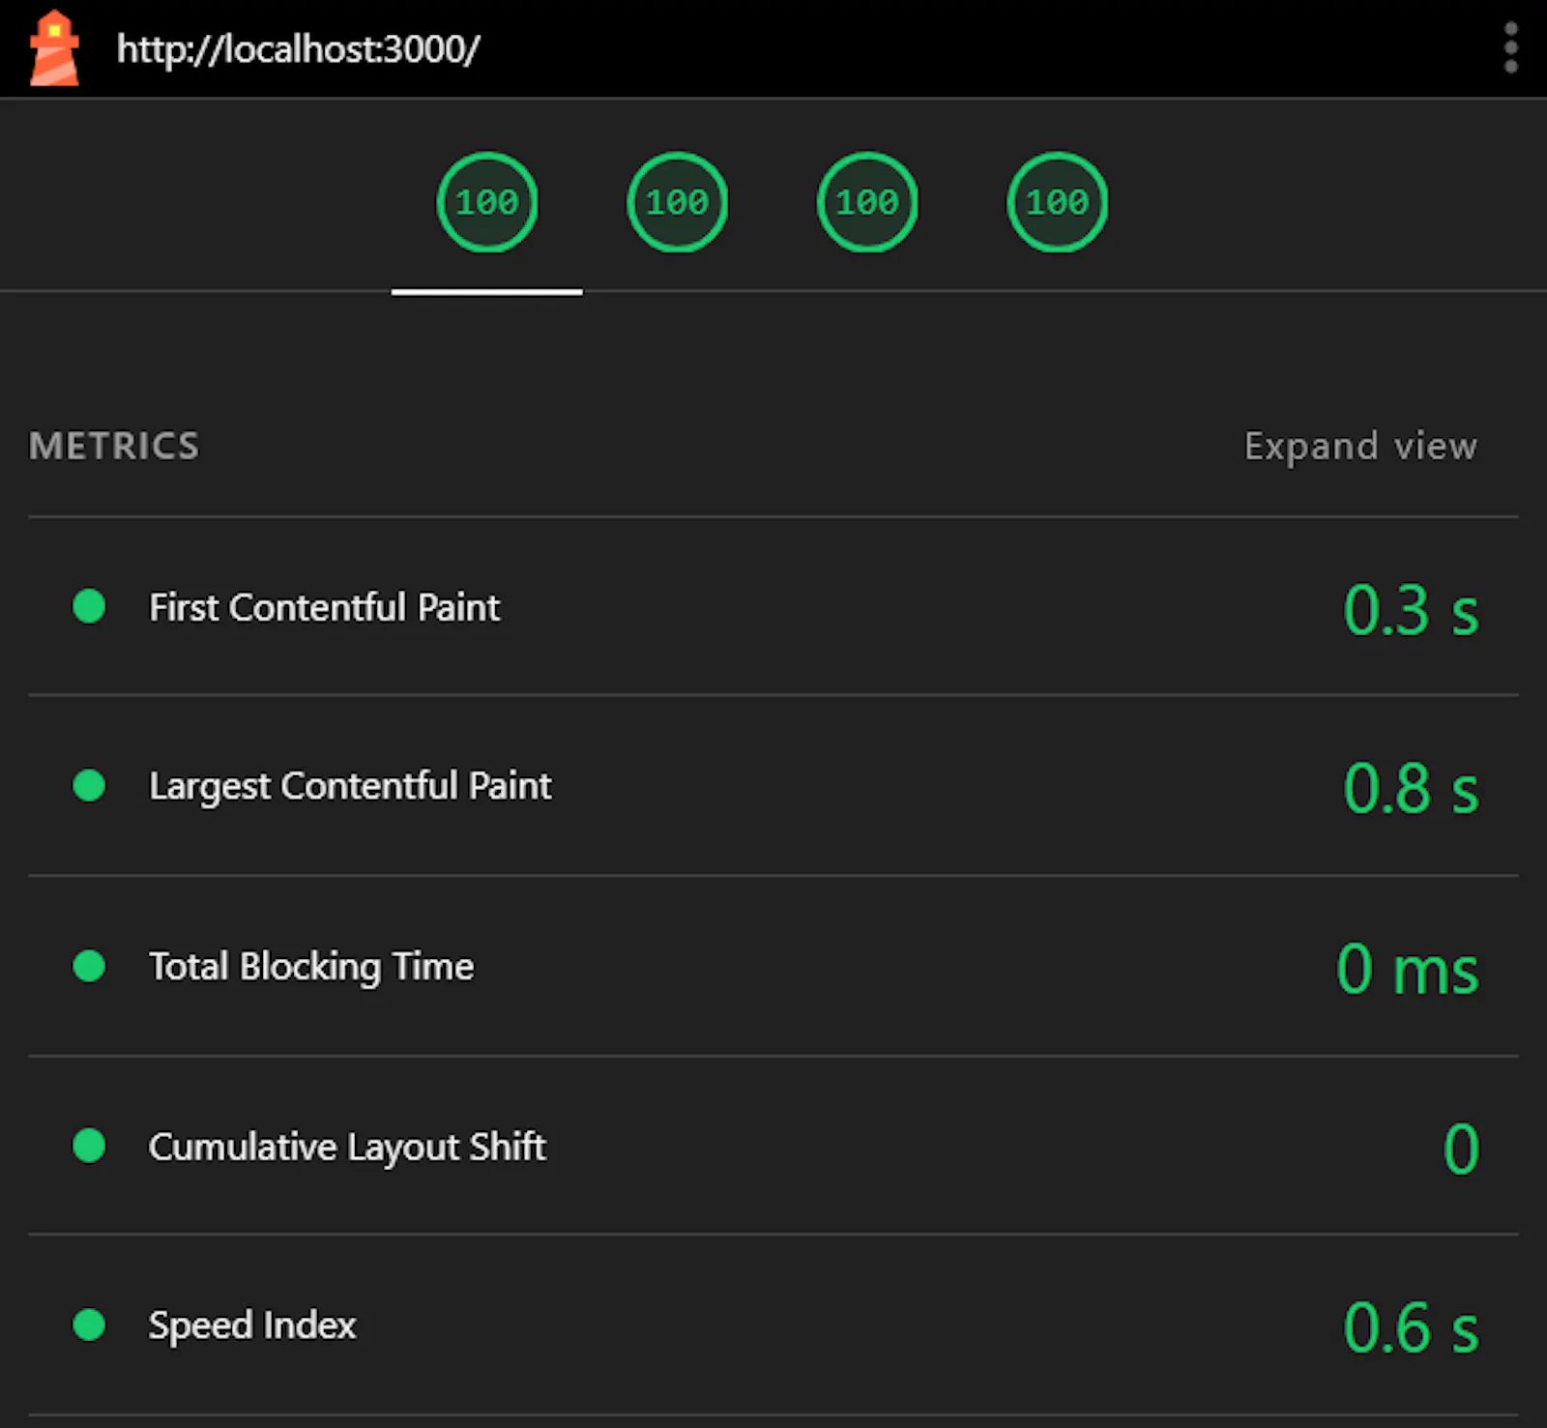Toggle Expand view for metrics

pos(1360,446)
